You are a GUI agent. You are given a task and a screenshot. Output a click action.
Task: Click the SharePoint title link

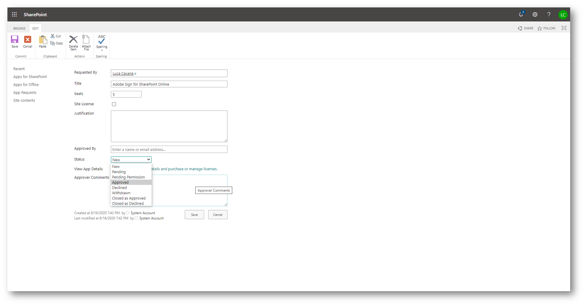click(35, 14)
